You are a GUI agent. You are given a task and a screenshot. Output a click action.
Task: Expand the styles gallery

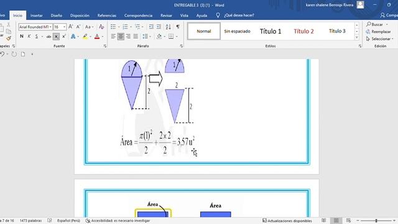coord(356,37)
